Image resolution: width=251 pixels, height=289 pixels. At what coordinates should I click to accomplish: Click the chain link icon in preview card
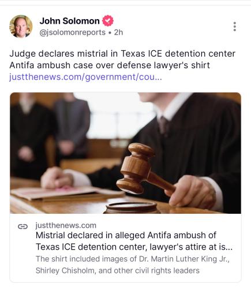[23, 227]
